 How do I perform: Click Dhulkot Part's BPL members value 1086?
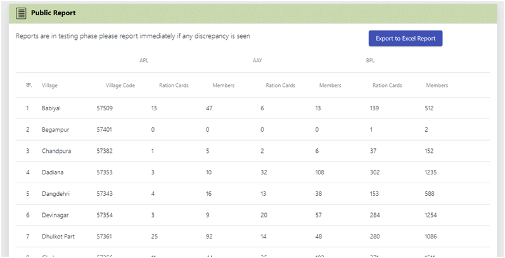pos(431,236)
